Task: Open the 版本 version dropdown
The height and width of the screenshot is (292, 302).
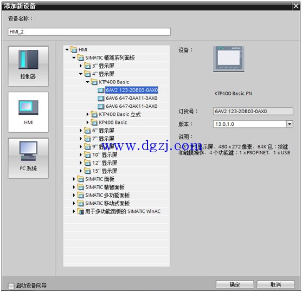Action: click(290, 124)
